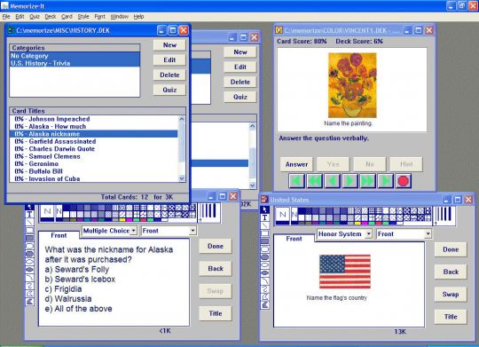
Task: Click large N pattern box in United States window
Action: [x=283, y=216]
